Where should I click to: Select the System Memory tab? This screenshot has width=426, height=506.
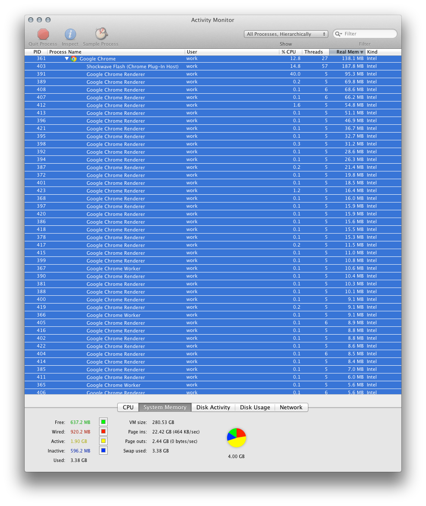pyautogui.click(x=165, y=407)
